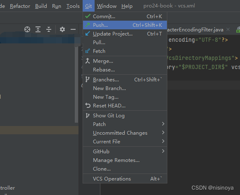The image size is (240, 195).
Task: Click VcsDirectoryMappings text in editor
Action: pyautogui.click(x=199, y=58)
